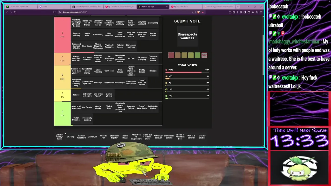Pick the unranked 'GamerGirl' item
Screen dimensions: 331x186
pyautogui.click(x=92, y=137)
